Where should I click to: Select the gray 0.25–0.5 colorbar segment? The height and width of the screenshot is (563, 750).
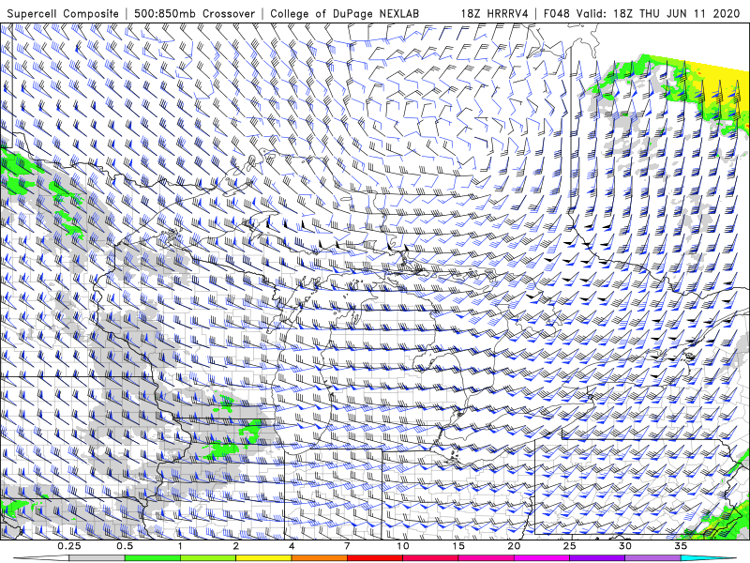click(97, 558)
